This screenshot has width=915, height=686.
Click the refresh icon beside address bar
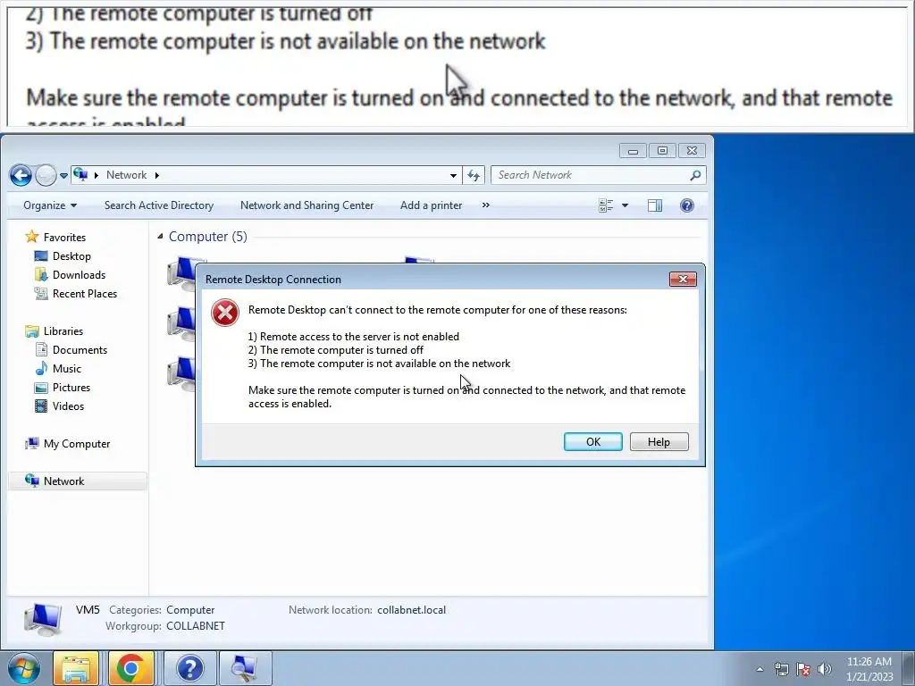coord(474,175)
